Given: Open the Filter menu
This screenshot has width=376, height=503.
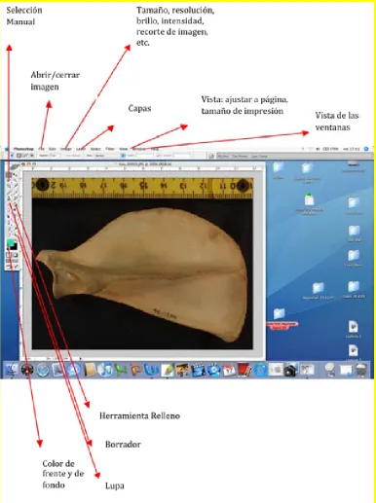Looking at the screenshot, I should pos(110,149).
